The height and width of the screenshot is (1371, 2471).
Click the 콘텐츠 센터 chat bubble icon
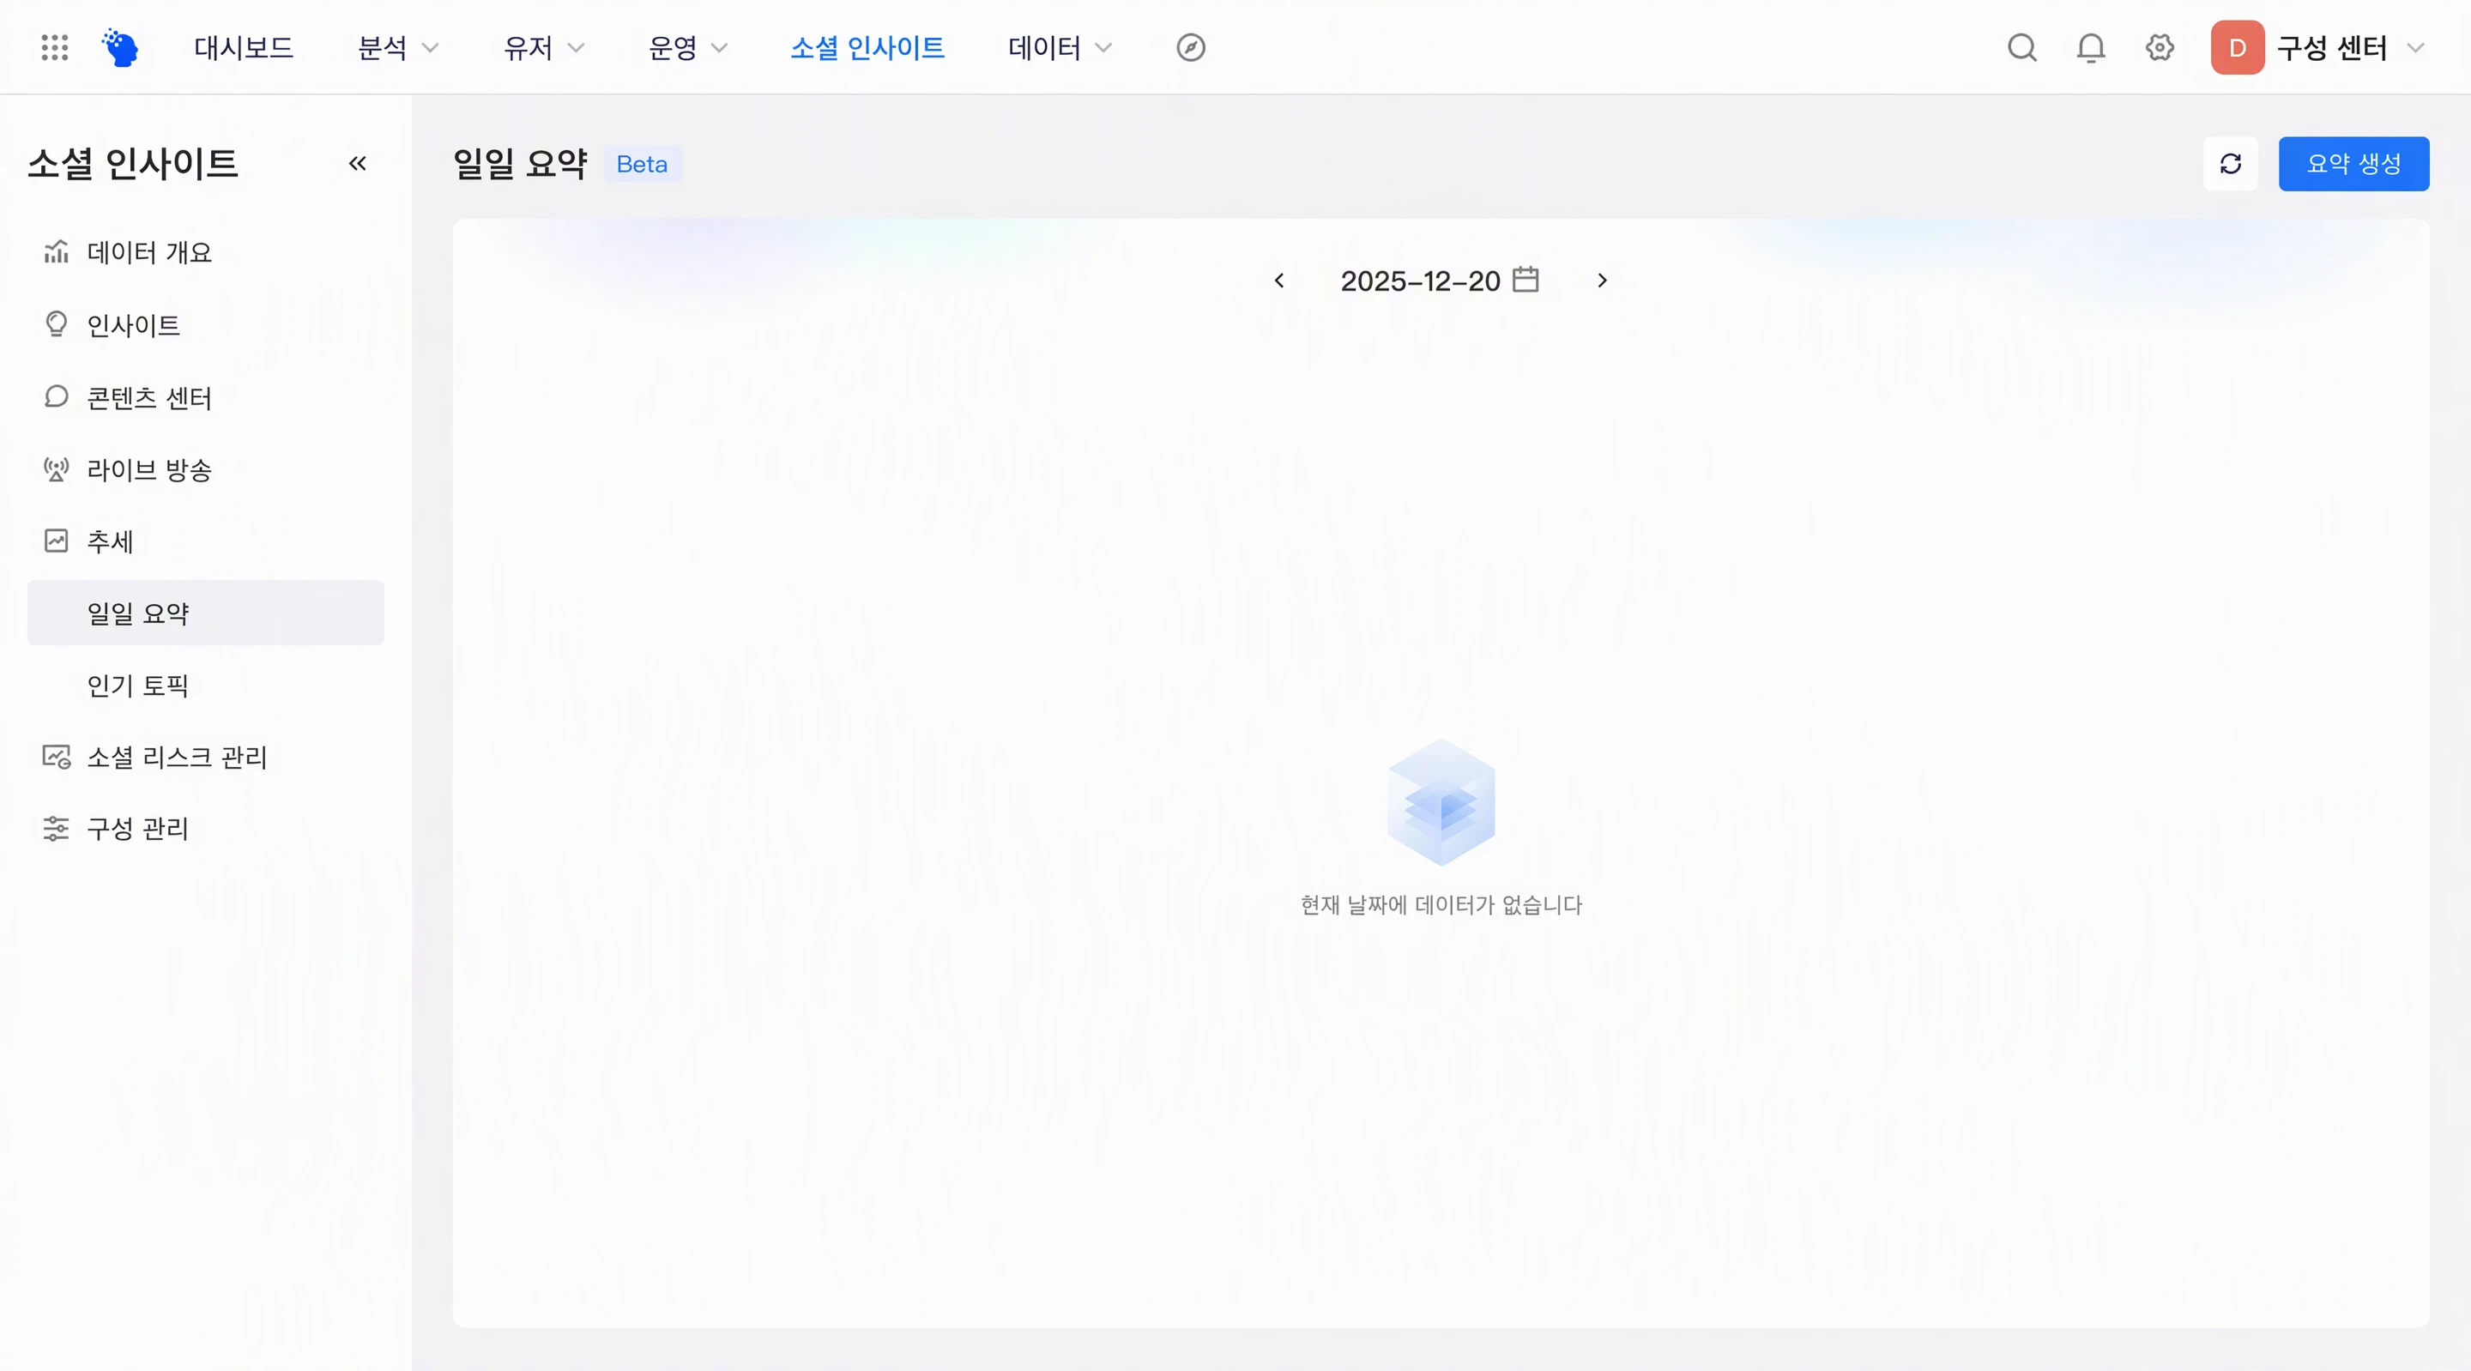[57, 396]
